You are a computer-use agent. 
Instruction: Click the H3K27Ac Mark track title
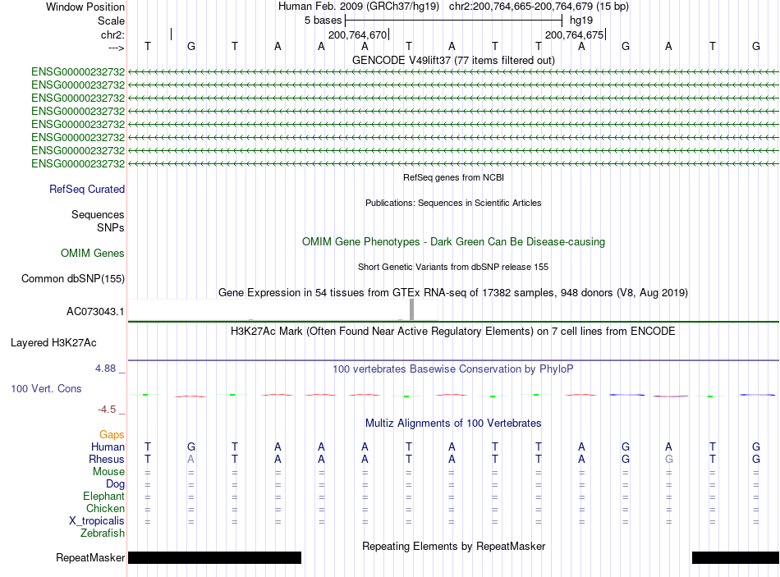(x=453, y=332)
